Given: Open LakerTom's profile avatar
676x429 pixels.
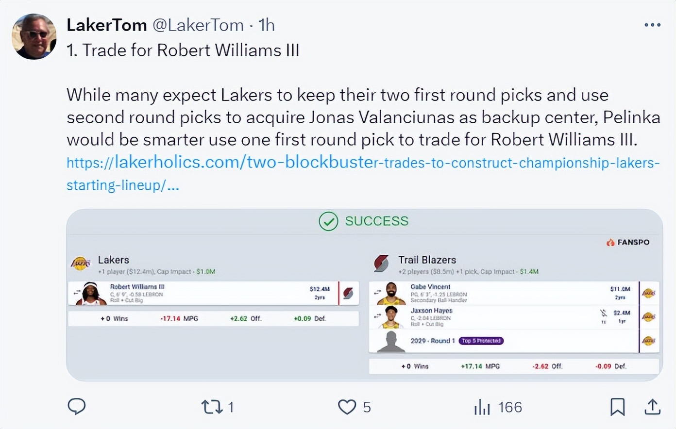Looking at the screenshot, I should (34, 37).
